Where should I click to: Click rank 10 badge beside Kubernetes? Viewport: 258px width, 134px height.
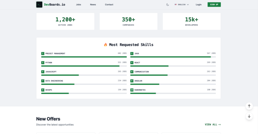[x=132, y=90]
